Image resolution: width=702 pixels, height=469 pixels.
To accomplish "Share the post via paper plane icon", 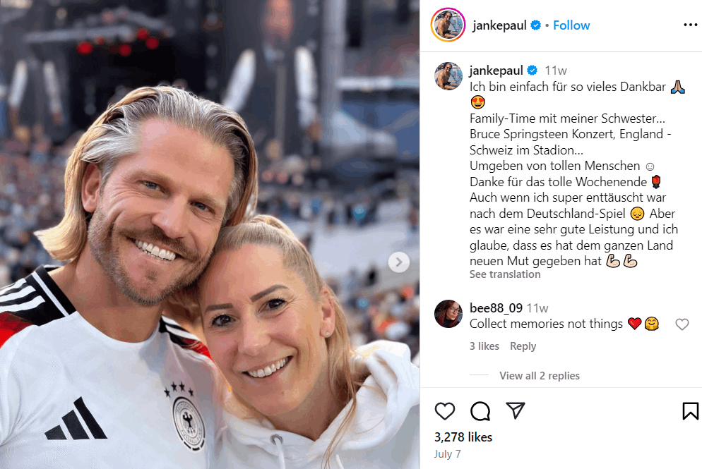I will [x=516, y=410].
